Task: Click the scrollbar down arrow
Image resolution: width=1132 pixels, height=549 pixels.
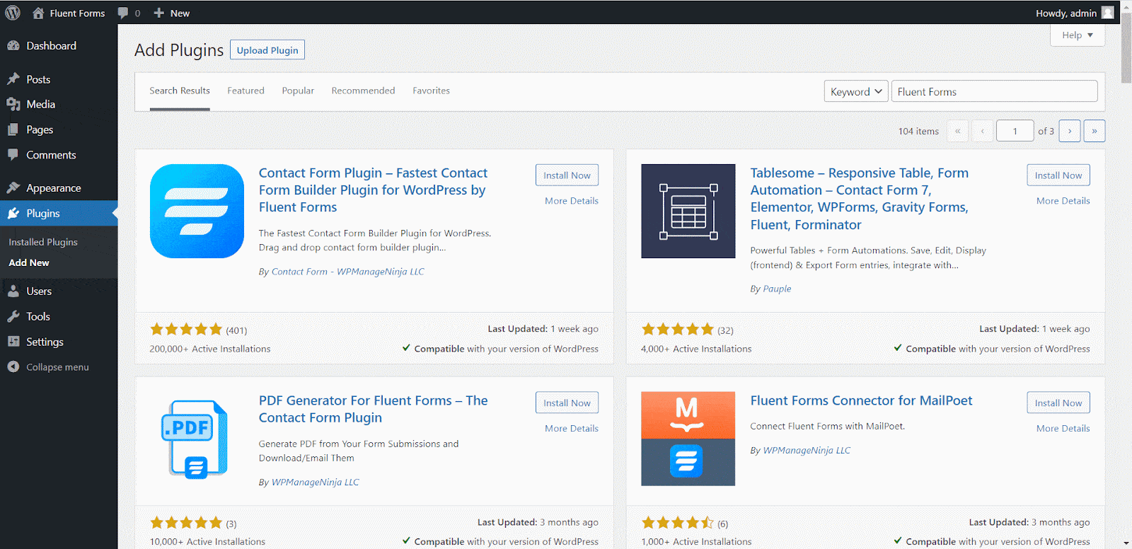Action: [x=1126, y=543]
